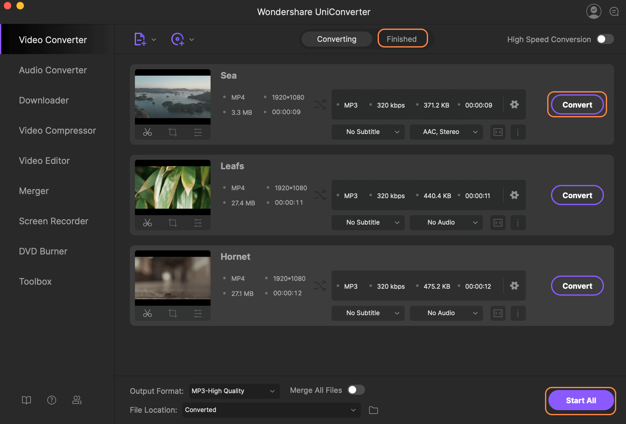This screenshot has height=424, width=626.
Task: Enable High Speed Conversion toggle
Action: pos(605,39)
